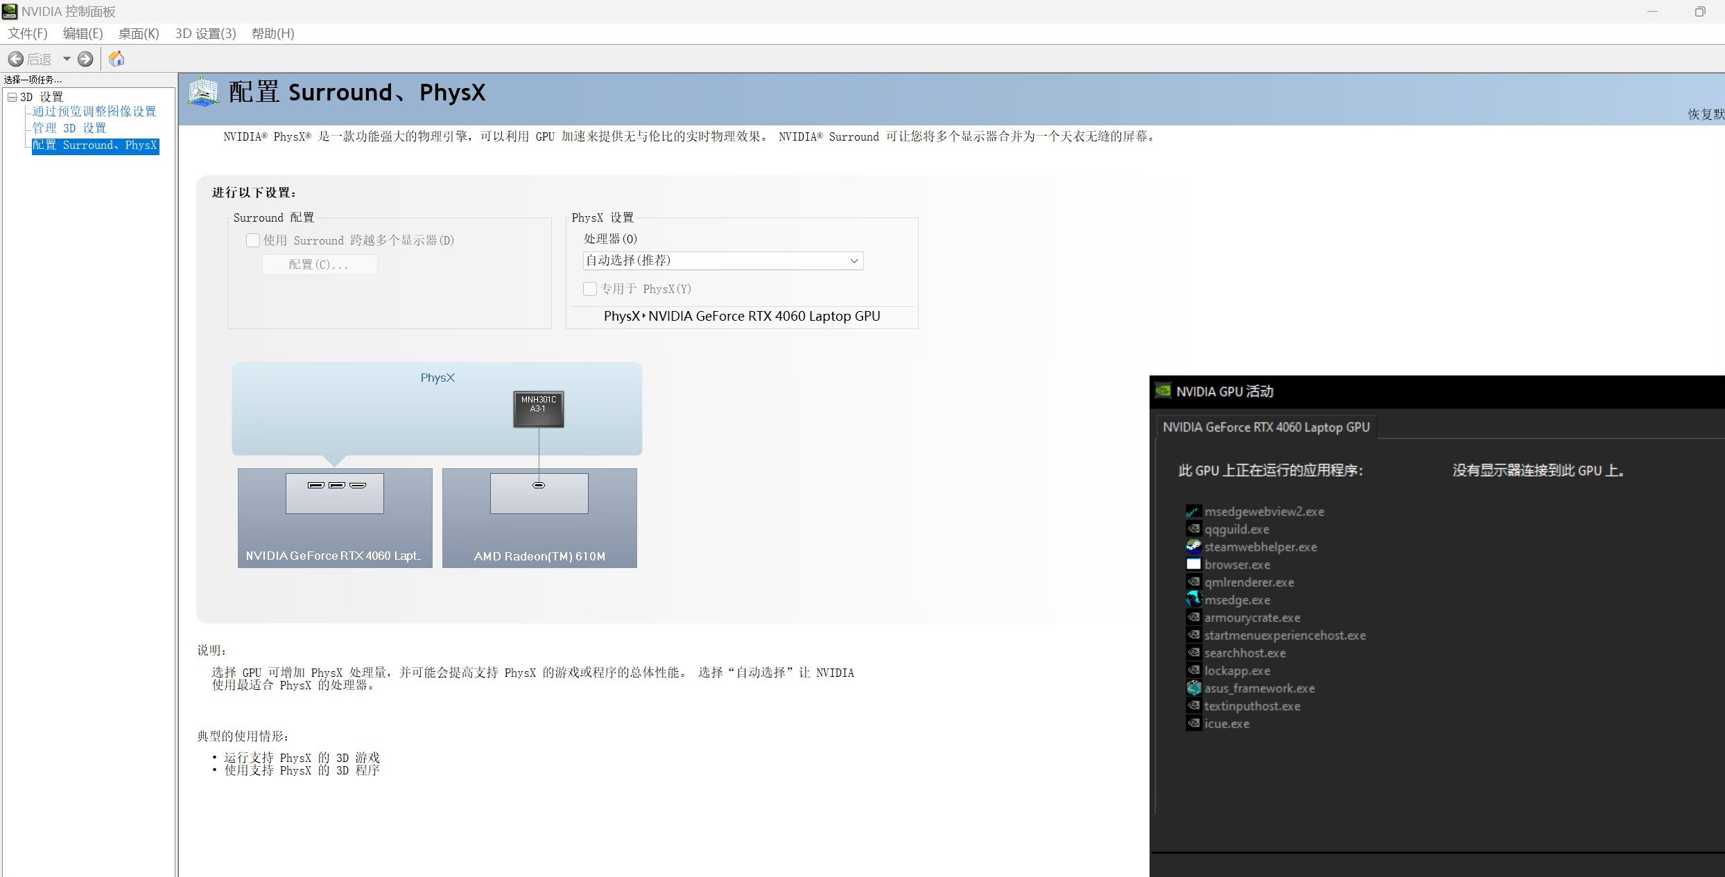
Task: Click the startmenuexperiencehost.exe process icon
Action: click(x=1193, y=635)
